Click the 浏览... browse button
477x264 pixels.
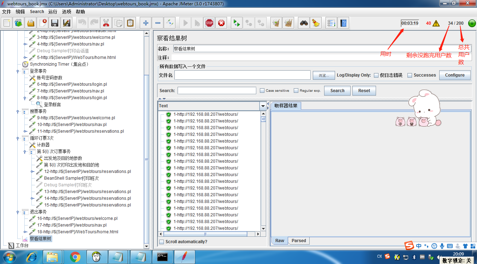[x=323, y=75]
